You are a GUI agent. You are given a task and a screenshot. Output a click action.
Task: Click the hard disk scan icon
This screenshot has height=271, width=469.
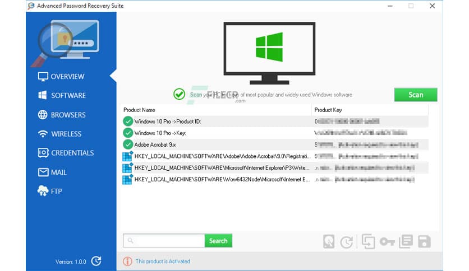coord(329,241)
